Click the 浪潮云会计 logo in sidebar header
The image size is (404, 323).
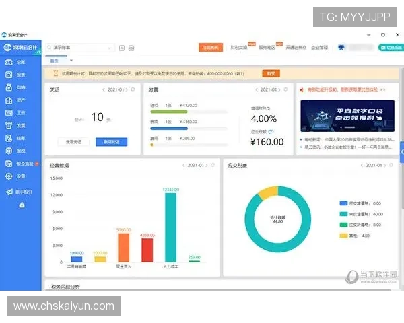pyautogui.click(x=21, y=47)
